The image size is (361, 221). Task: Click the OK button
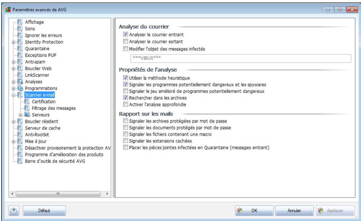[254, 210]
